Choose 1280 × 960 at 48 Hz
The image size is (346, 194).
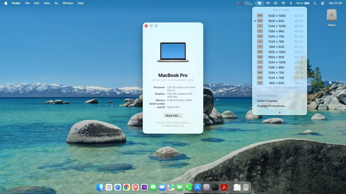[x=279, y=67]
